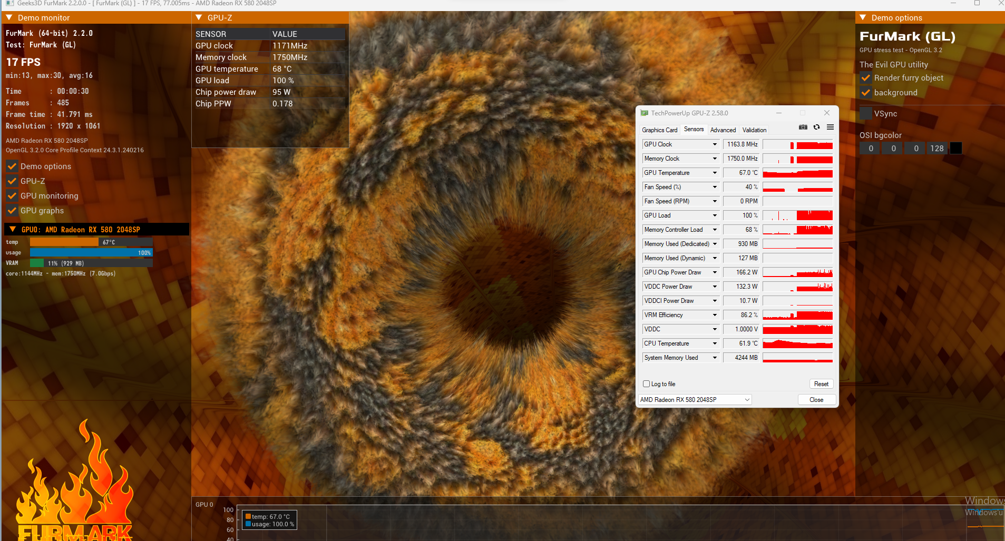This screenshot has height=541, width=1005.
Task: Click the 17 FPS readout
Action: point(23,62)
